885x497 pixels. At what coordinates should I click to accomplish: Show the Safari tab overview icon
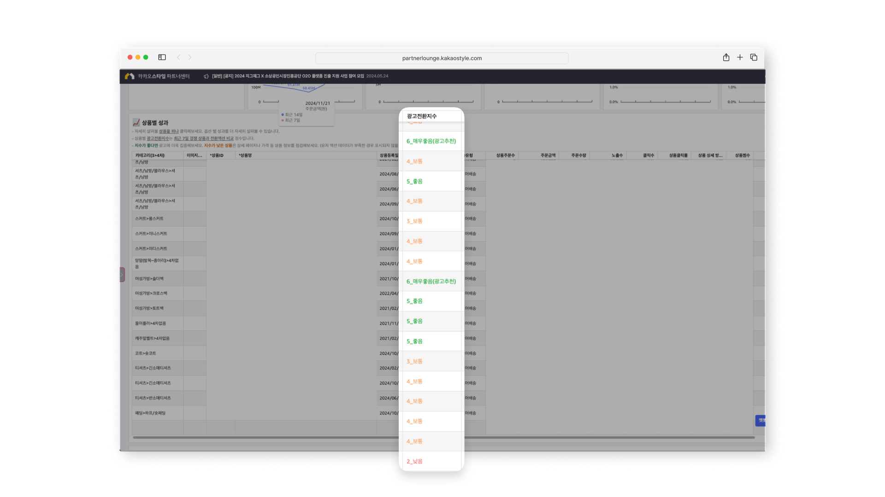pos(754,57)
